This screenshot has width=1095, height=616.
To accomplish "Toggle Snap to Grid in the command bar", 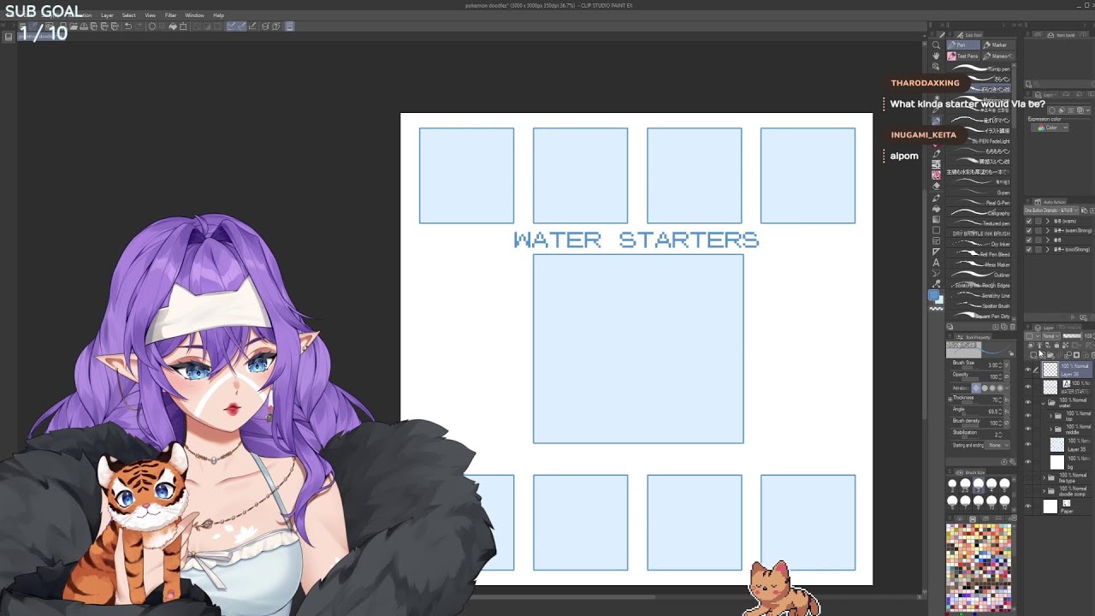I will click(252, 27).
